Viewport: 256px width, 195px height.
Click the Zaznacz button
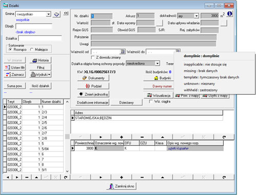[x=15, y=75]
